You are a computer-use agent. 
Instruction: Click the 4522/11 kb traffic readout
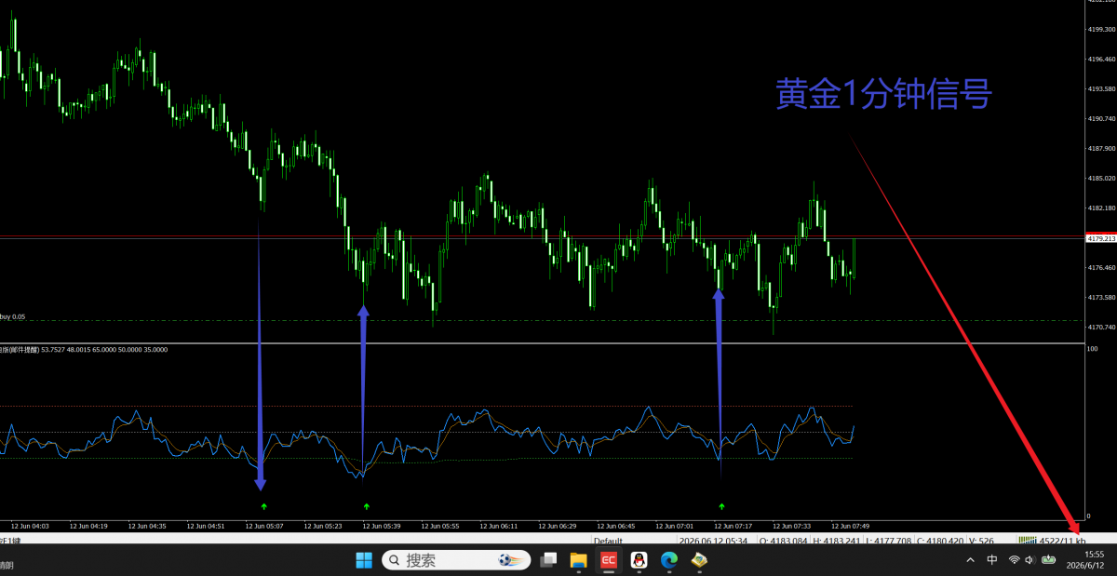(x=1061, y=540)
